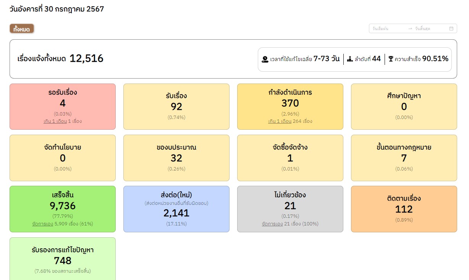Open เกิน 1 เดือน link in รอรับเรื่อง card
Image resolution: width=469 pixels, height=280 pixels.
[55, 121]
